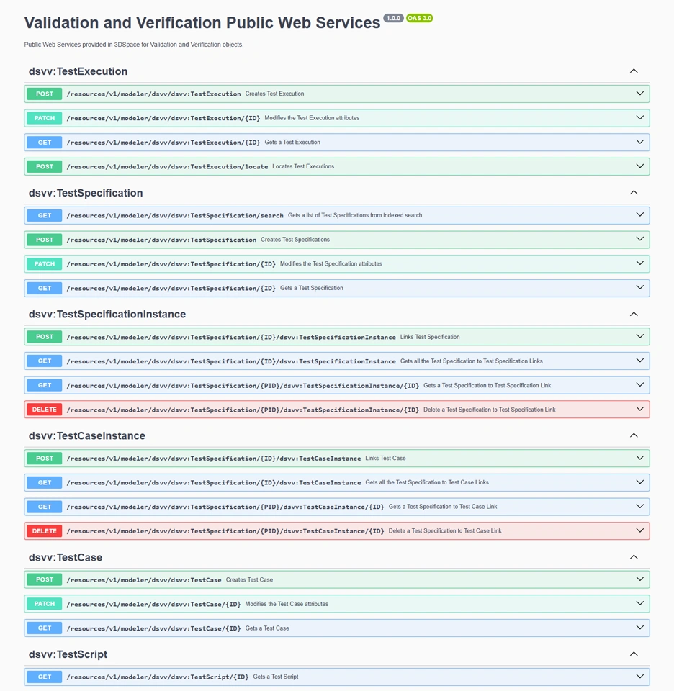Expand arrow on Links Test Case row
Image resolution: width=674 pixels, height=691 pixels.
(639, 458)
